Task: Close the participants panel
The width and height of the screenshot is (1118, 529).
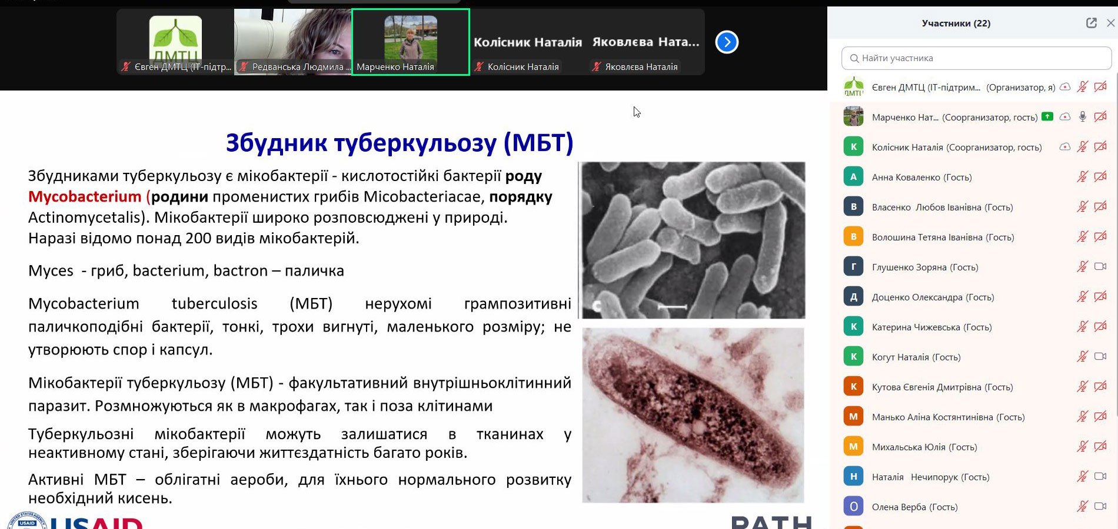Action: click(1110, 23)
